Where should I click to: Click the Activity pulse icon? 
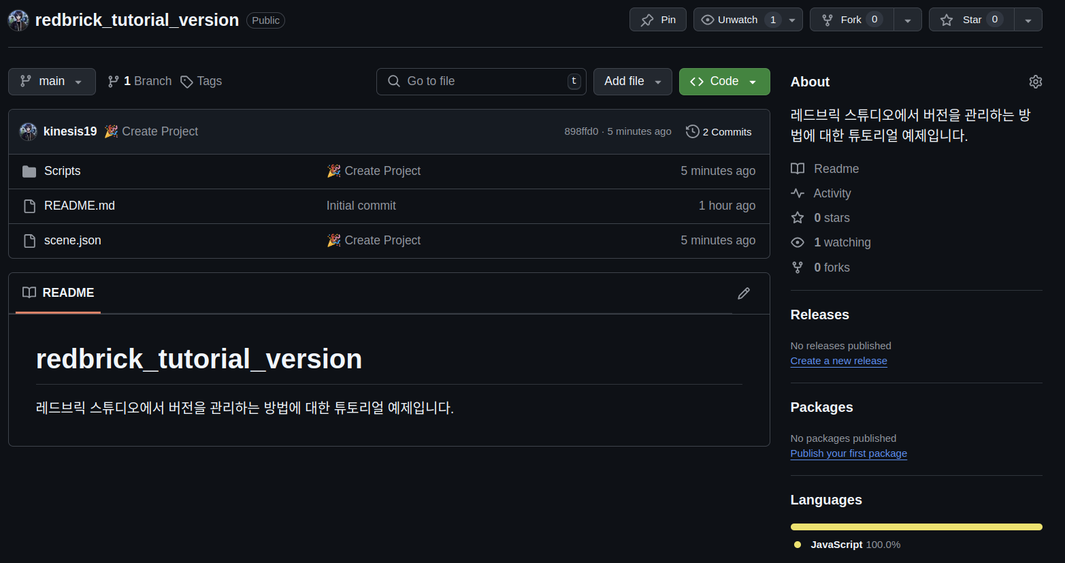[798, 193]
